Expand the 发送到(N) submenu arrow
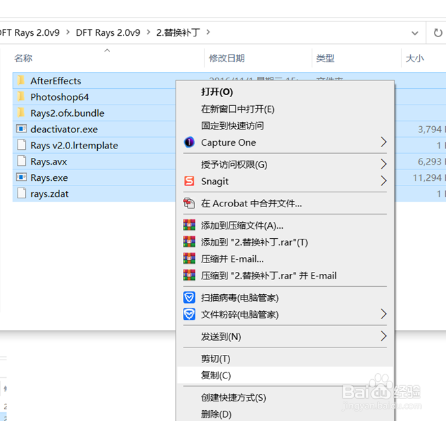446x421 pixels. click(x=384, y=336)
